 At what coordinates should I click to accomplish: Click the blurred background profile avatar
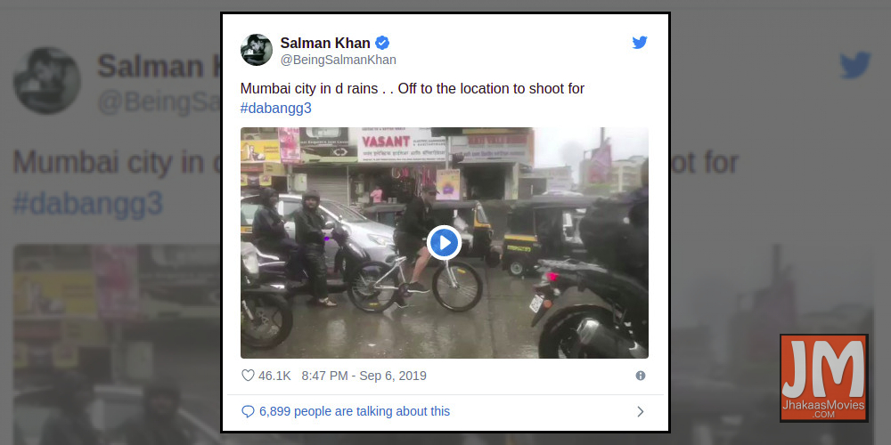(x=46, y=80)
